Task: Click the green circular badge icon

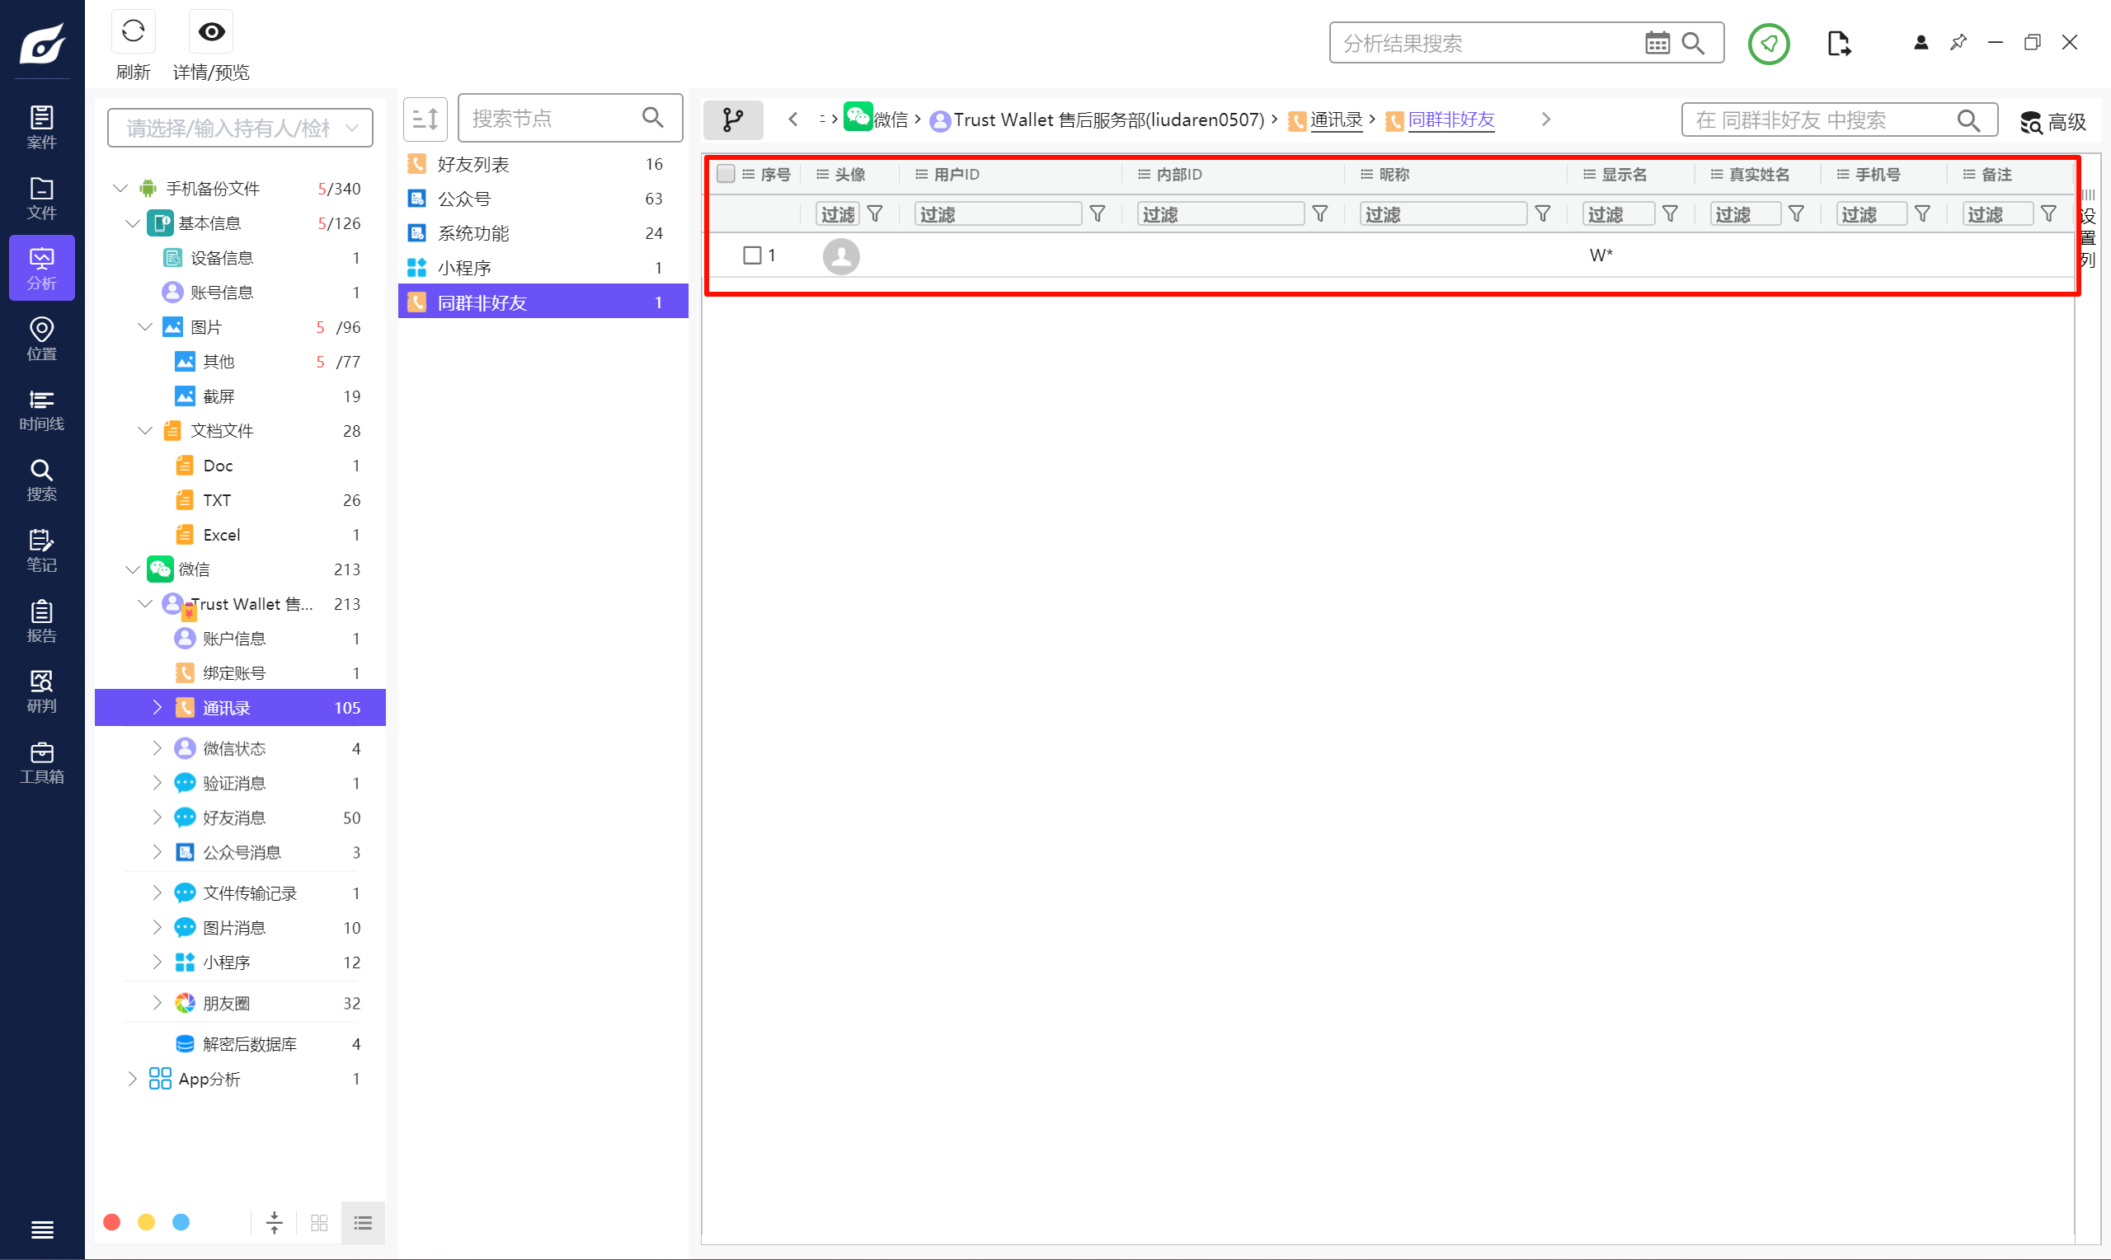Action: click(x=1769, y=43)
